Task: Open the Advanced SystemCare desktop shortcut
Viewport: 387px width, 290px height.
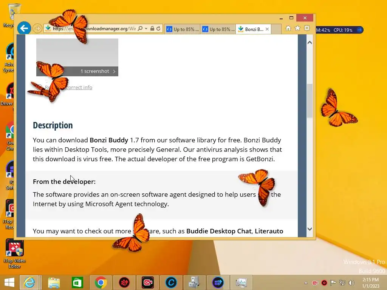Action: [x=9, y=58]
